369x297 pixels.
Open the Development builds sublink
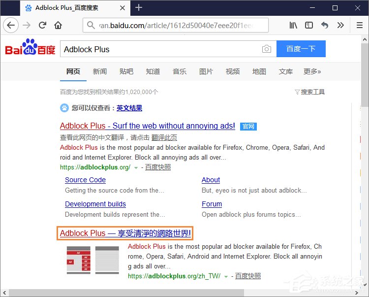pos(95,204)
